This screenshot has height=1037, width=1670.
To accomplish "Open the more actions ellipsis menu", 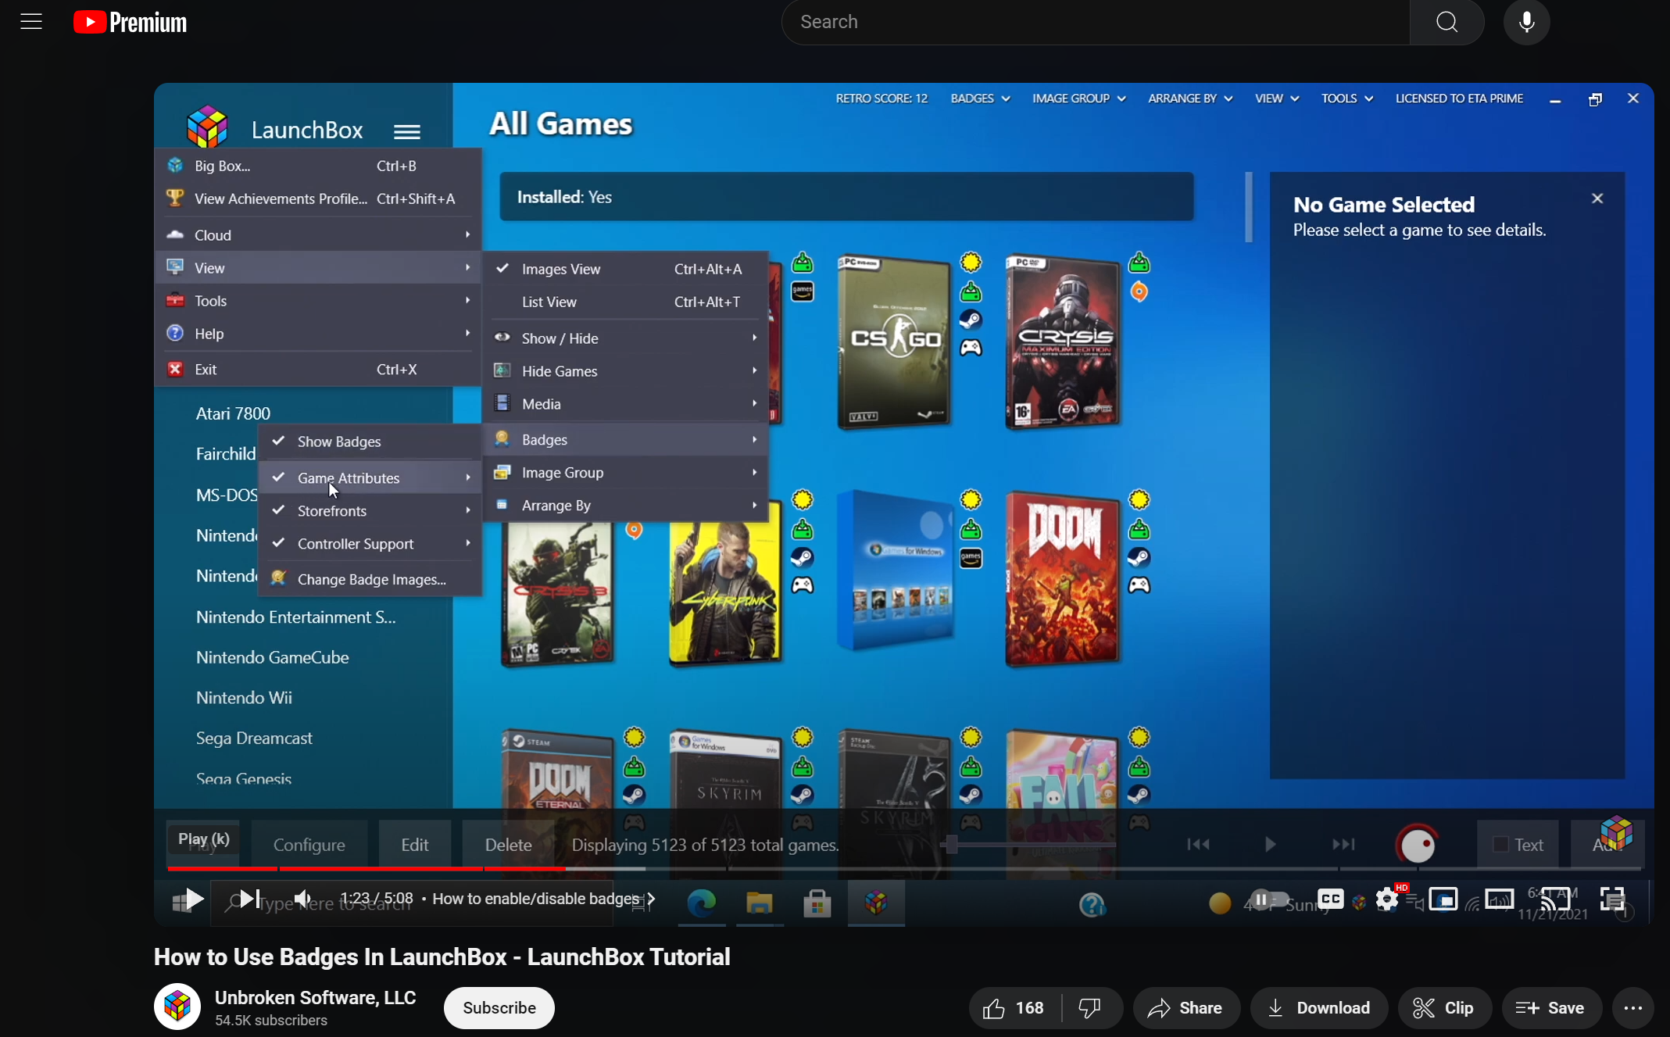I will 1632,1008.
